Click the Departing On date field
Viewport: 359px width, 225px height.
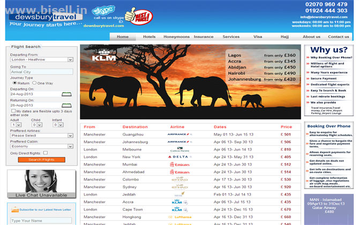click(x=35, y=94)
